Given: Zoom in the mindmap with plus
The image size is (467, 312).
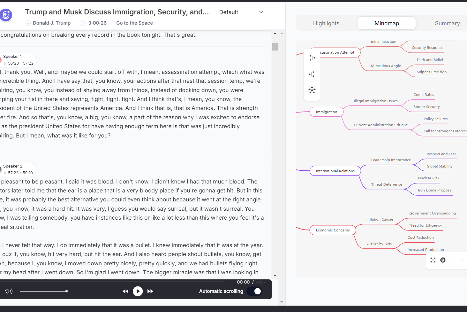Looking at the screenshot, I should [463, 260].
